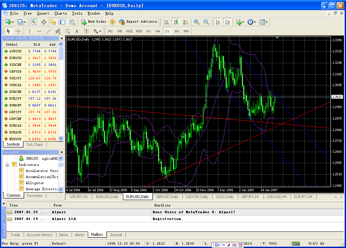Open the Charts menu

click(60, 13)
